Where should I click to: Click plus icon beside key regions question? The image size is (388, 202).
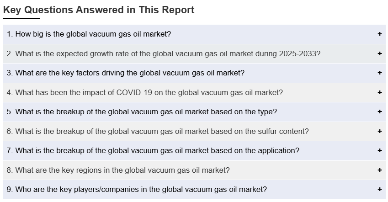(x=380, y=170)
